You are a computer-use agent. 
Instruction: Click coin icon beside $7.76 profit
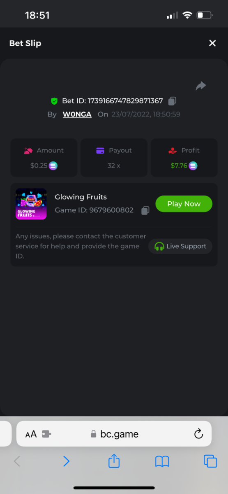coord(193,166)
